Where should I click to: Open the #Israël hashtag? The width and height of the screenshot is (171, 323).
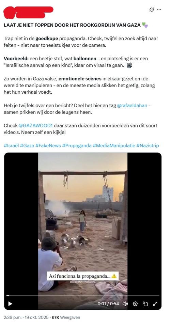coord(11,145)
